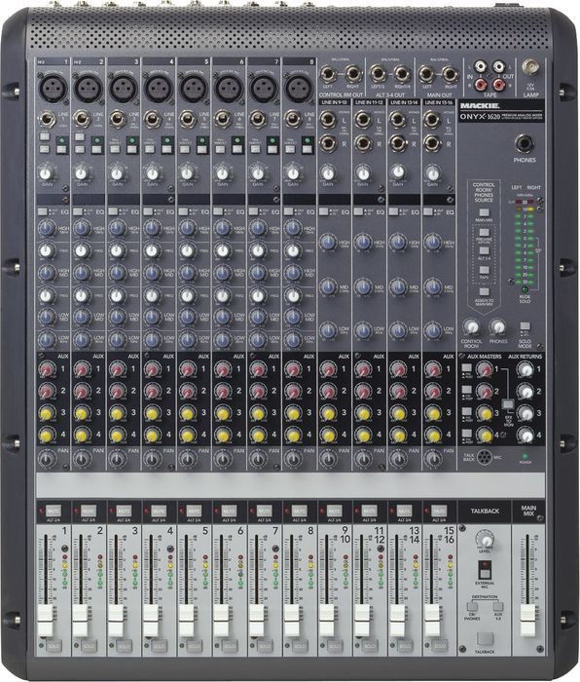Screen dimensions: 580x682
Task: Click the ASSIGN TO MAIN MIX button
Action: coord(484,292)
